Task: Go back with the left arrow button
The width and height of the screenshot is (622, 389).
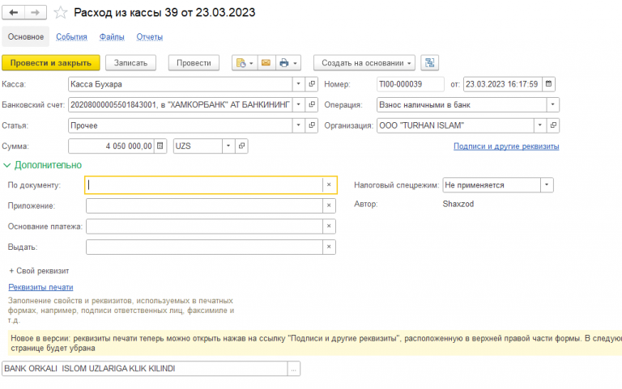Action: coord(14,13)
